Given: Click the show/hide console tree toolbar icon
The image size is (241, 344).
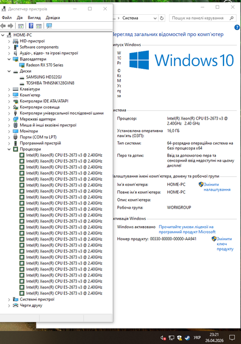Looking at the screenshot, I should 21,26.
